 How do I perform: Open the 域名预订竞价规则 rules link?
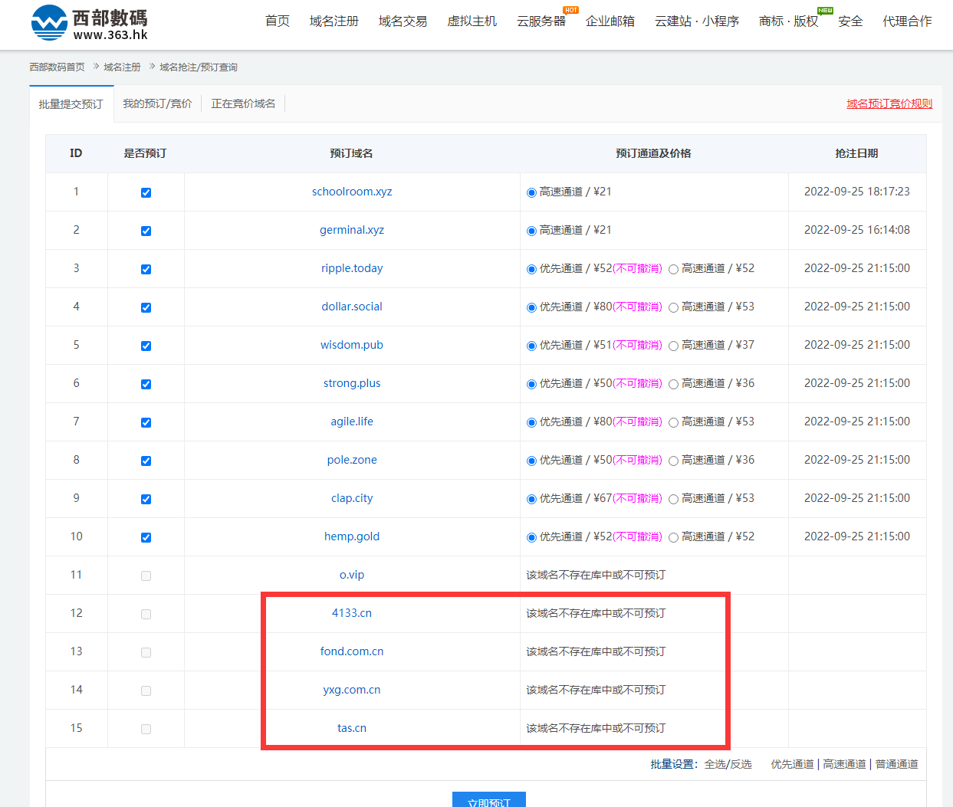[x=889, y=103]
